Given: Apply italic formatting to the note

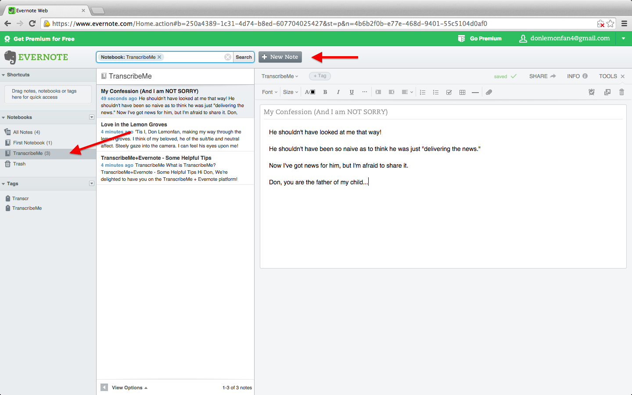Looking at the screenshot, I should click(x=338, y=92).
